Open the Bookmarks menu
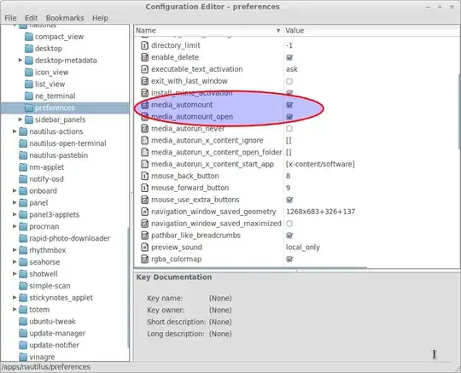Viewport: 461px width, 373px height. (x=65, y=18)
